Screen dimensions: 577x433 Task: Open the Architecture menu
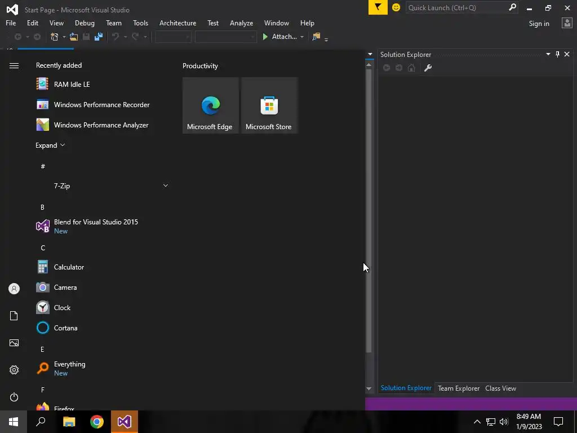click(177, 23)
